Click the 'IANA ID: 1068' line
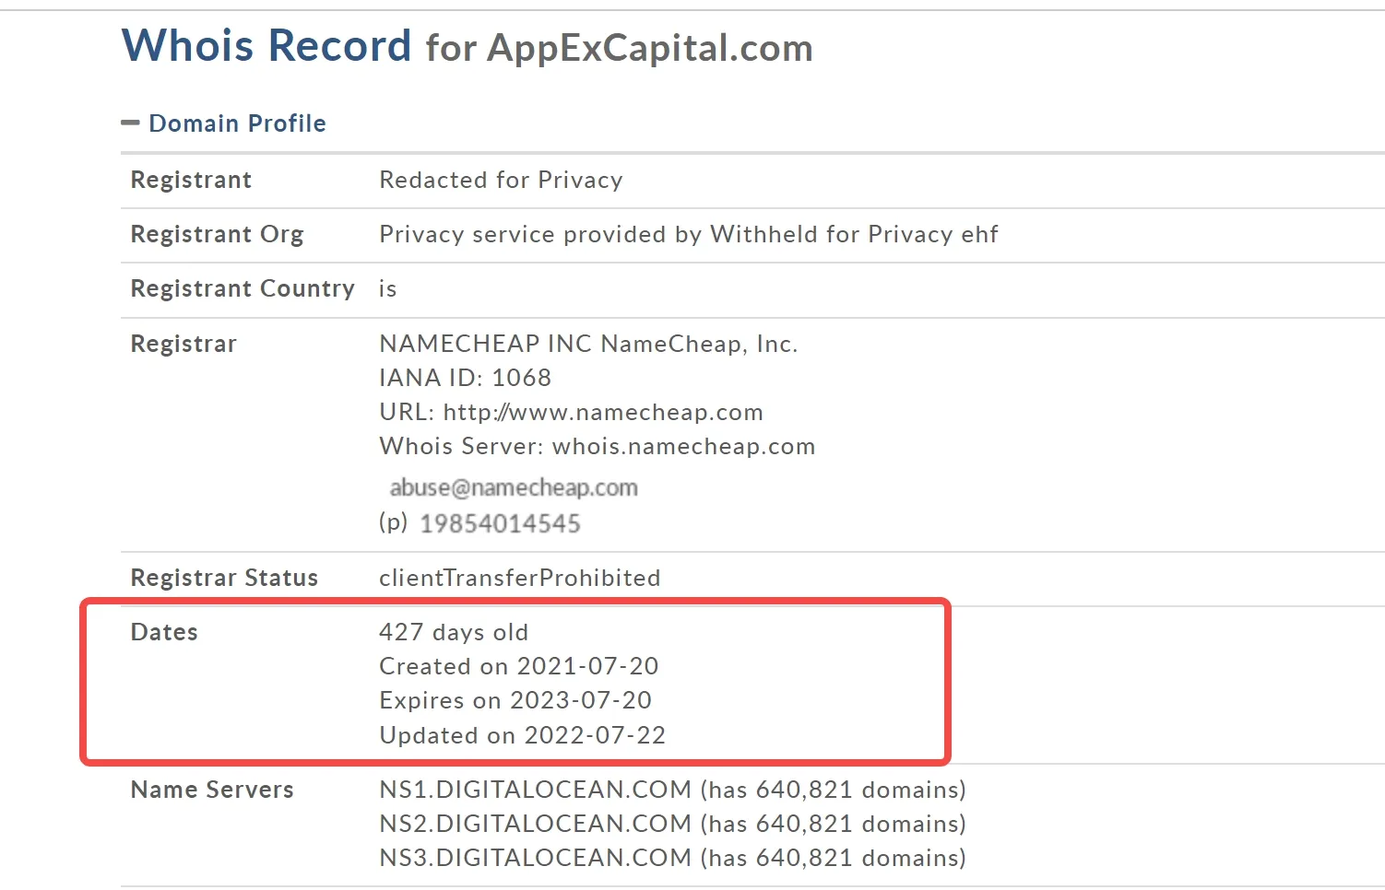The height and width of the screenshot is (890, 1385). (466, 378)
